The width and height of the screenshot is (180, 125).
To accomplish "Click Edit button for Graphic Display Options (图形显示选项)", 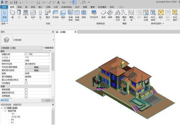I will pos(37,70).
